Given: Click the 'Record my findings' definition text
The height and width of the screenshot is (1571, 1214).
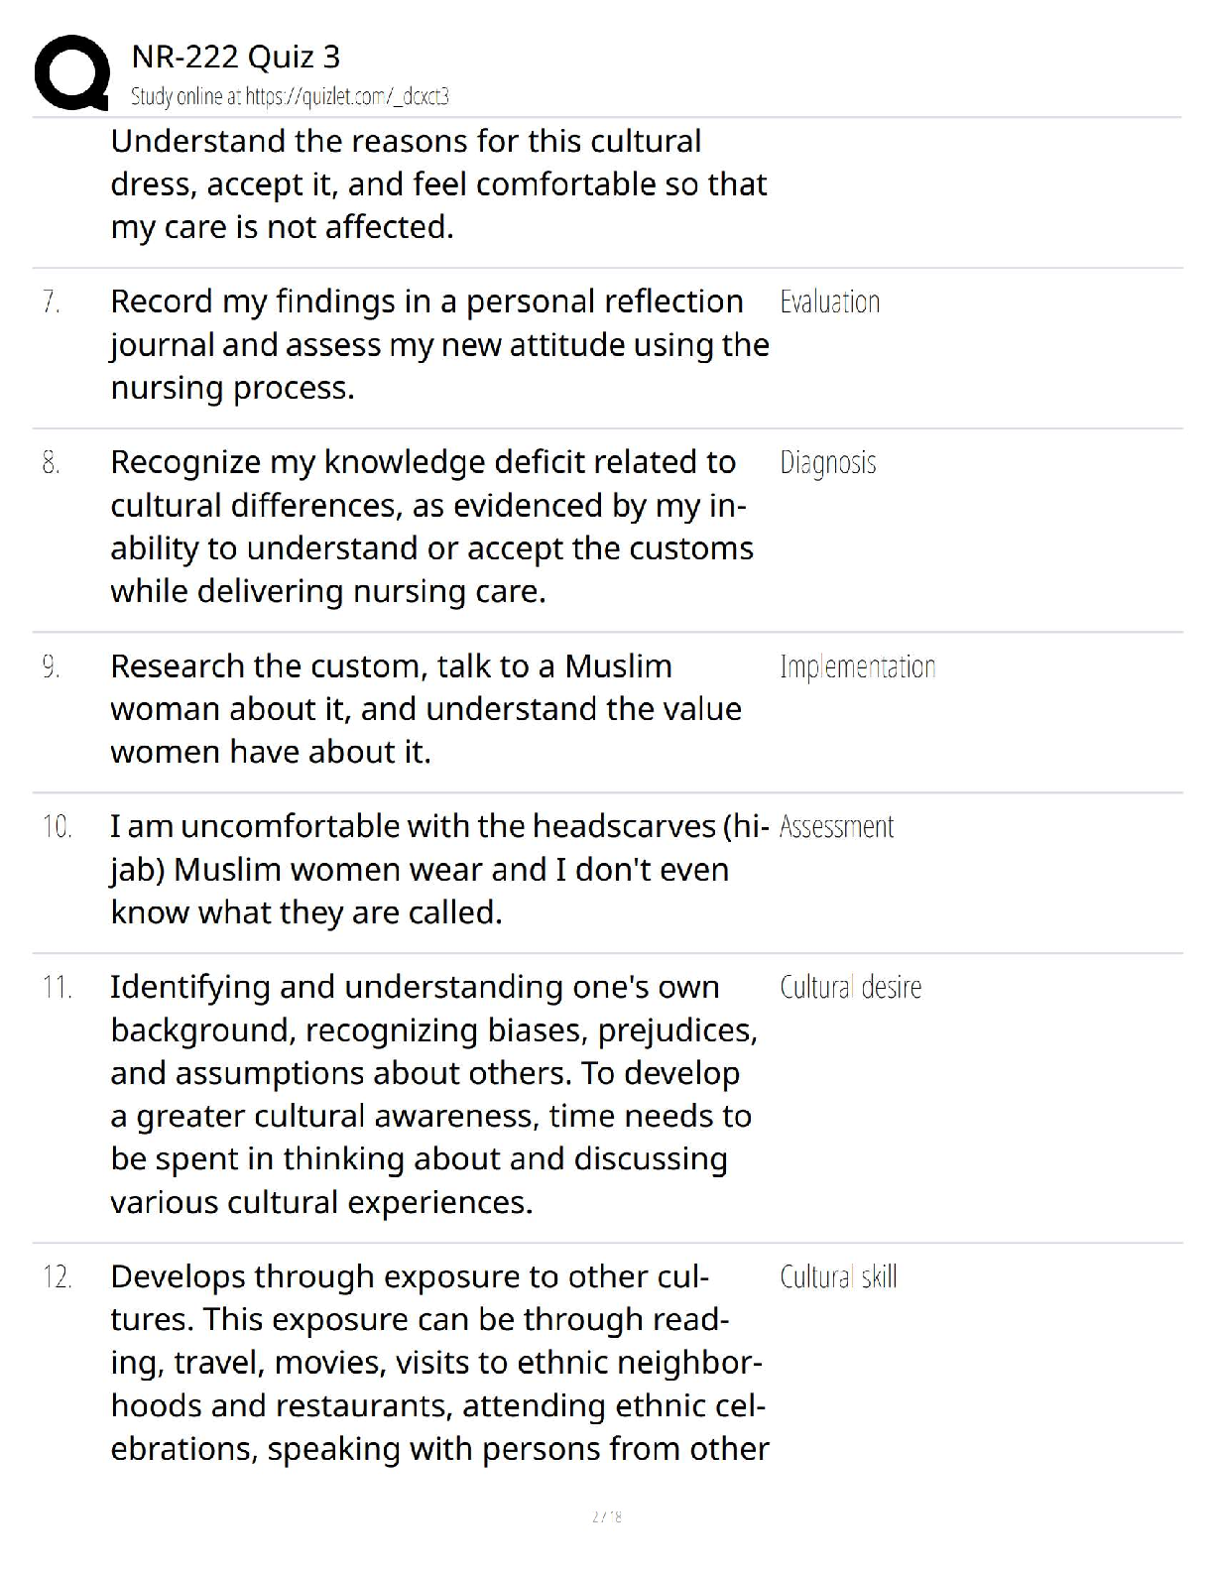Looking at the screenshot, I should [439, 344].
